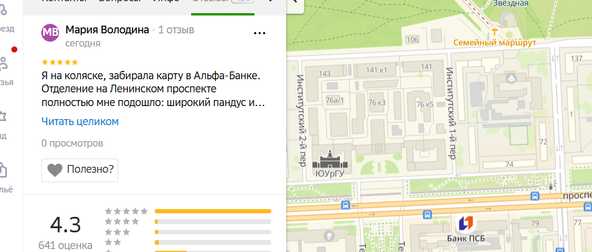The width and height of the screenshot is (592, 252).
Task: Expand the review with 'Читать целиком'
Action: (80, 122)
